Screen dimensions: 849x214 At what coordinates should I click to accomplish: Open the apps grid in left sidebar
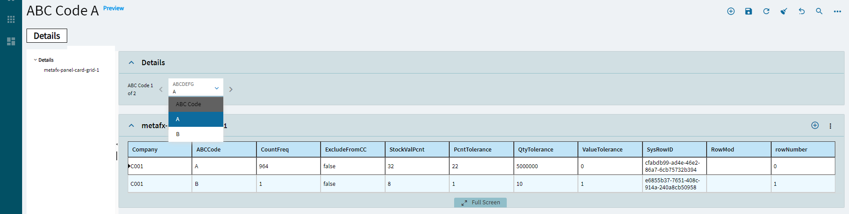point(11,19)
